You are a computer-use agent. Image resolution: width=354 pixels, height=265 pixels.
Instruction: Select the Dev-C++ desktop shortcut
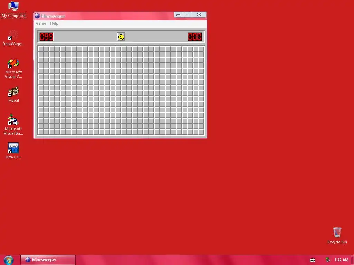coord(13,150)
